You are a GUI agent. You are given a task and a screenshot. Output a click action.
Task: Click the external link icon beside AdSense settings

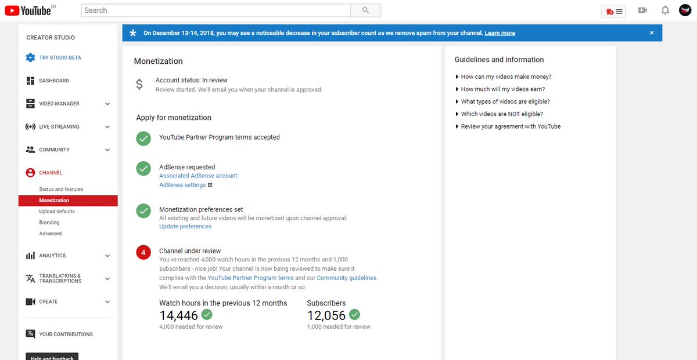tap(210, 186)
